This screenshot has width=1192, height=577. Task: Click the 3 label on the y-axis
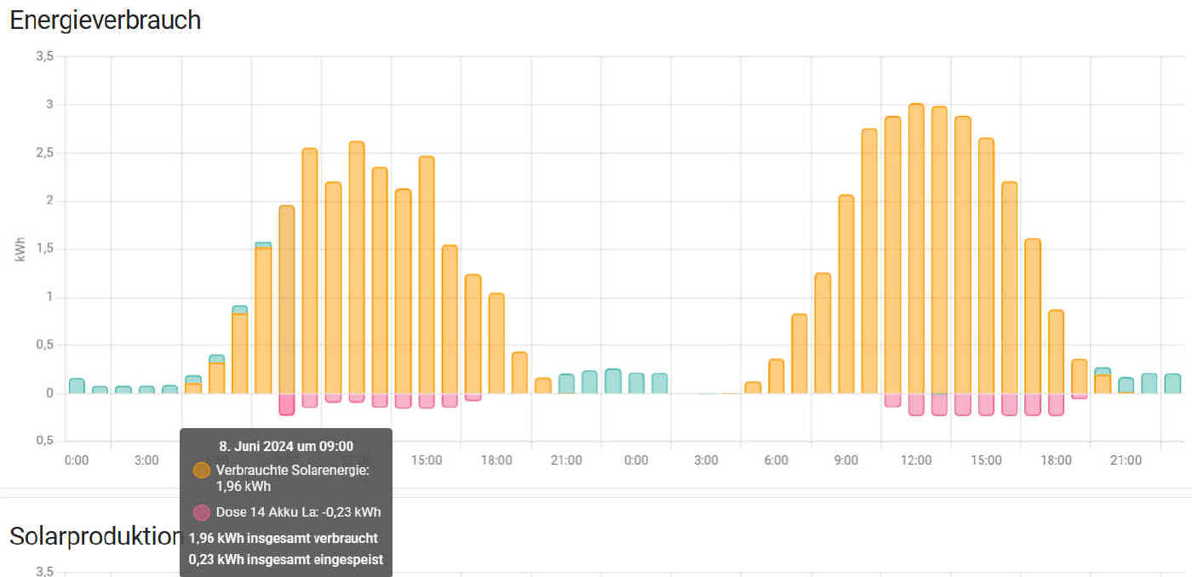tap(50, 105)
